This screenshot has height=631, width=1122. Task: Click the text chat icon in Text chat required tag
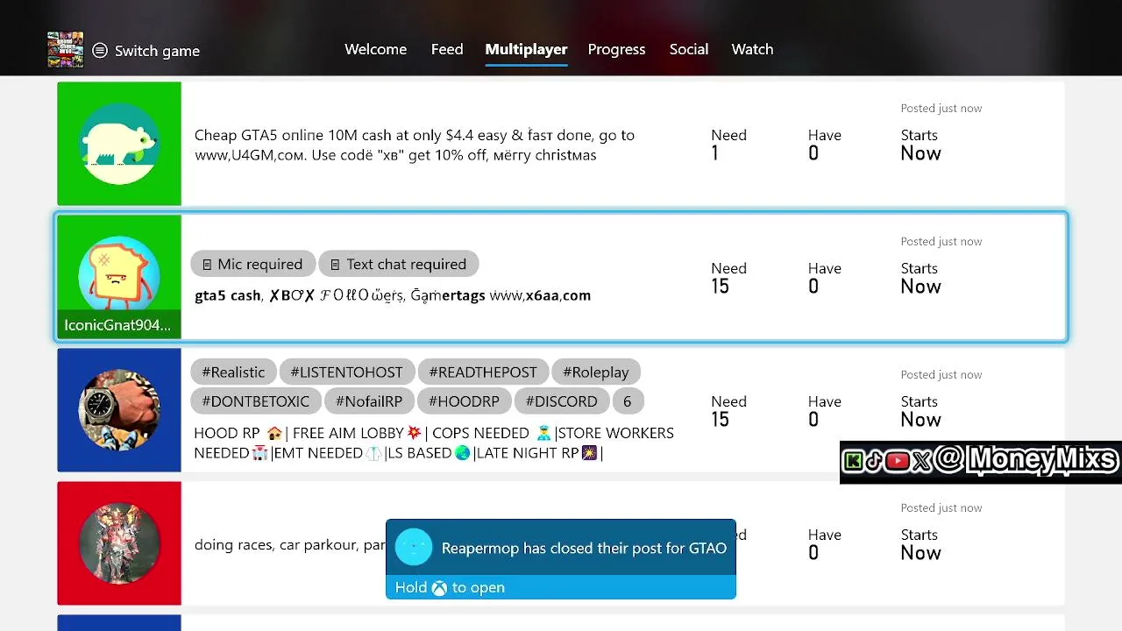tap(335, 265)
